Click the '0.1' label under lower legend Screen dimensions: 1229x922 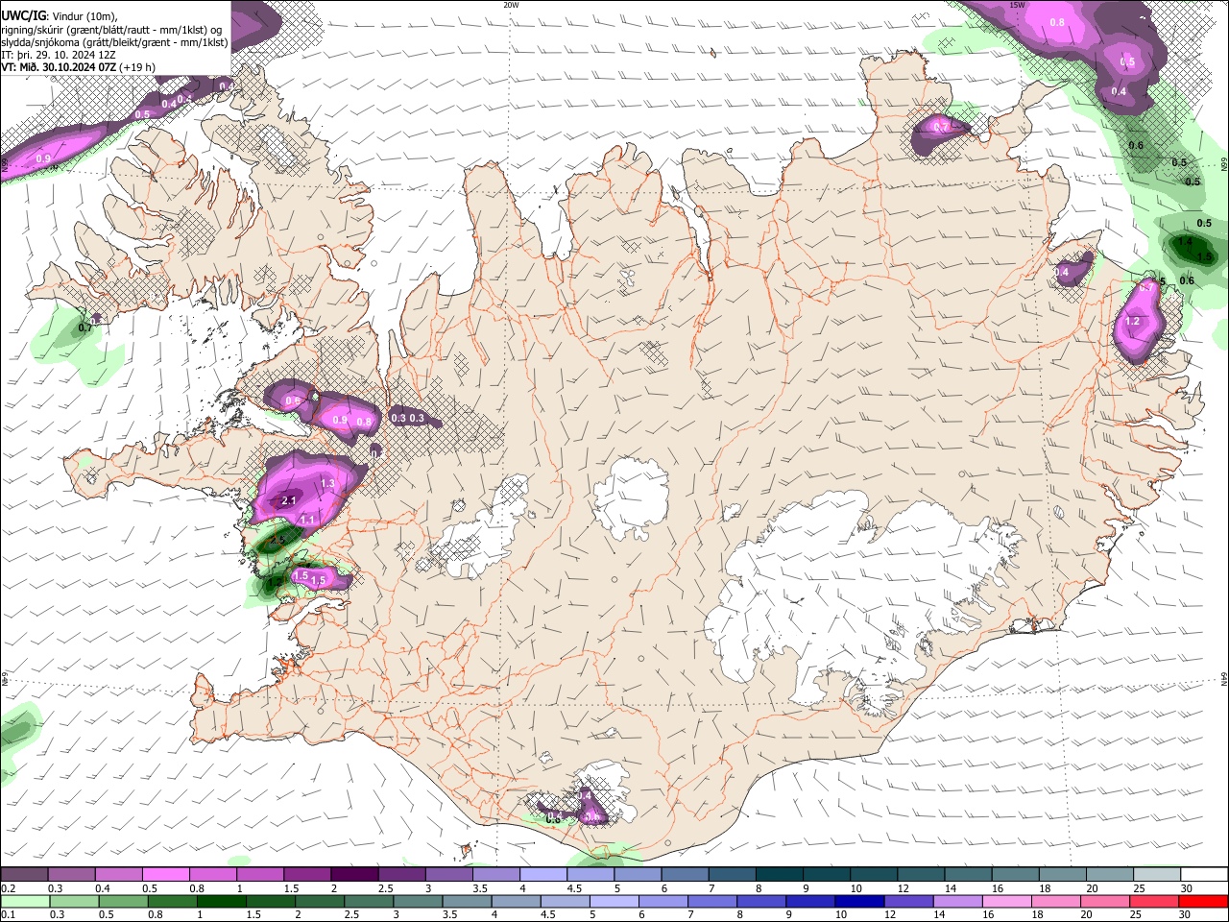8,915
